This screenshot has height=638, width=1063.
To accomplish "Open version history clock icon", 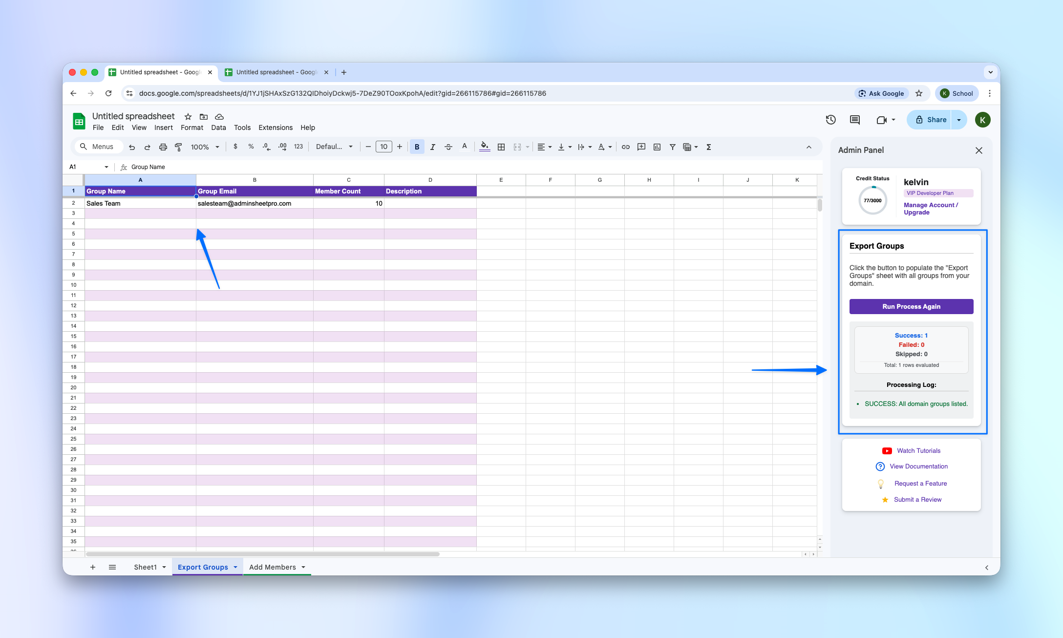I will 830,120.
